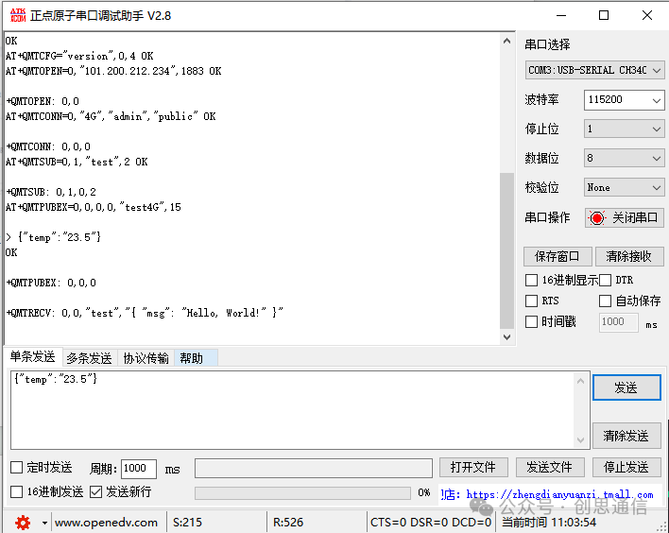Click the receive window scroll down arrow
This screenshot has width=669, height=533.
(x=506, y=337)
